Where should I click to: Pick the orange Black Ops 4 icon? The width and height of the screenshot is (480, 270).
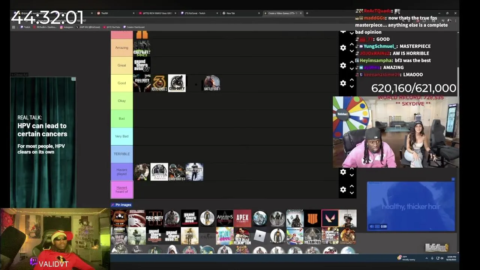coord(312,219)
